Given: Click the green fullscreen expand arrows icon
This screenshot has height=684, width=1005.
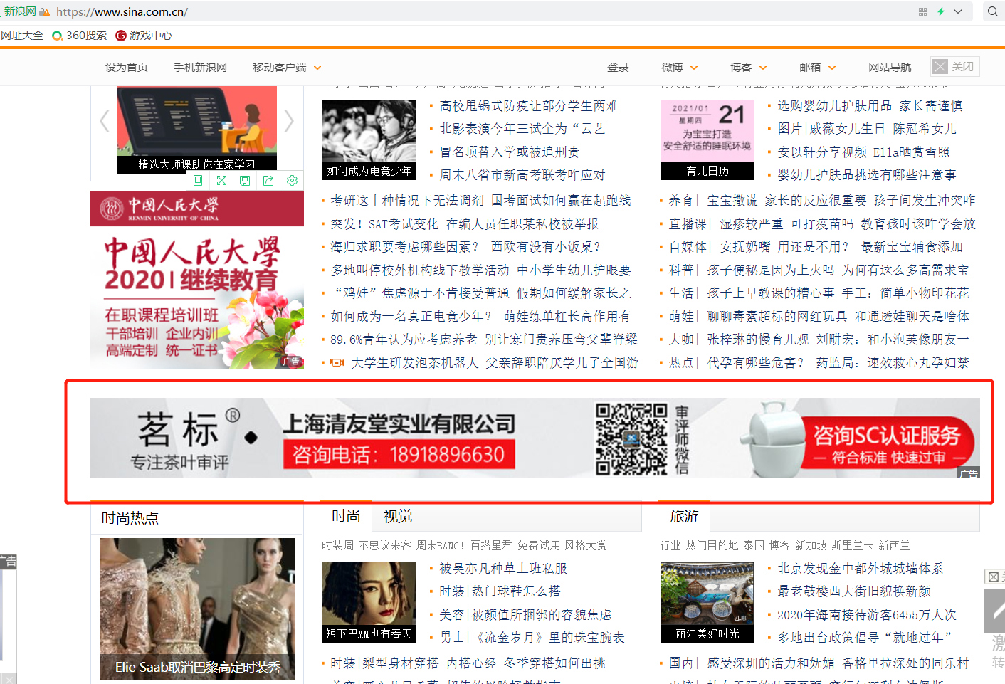Looking at the screenshot, I should point(221,181).
